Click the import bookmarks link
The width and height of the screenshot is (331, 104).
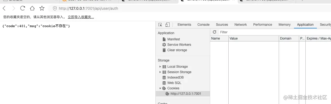(x=81, y=17)
